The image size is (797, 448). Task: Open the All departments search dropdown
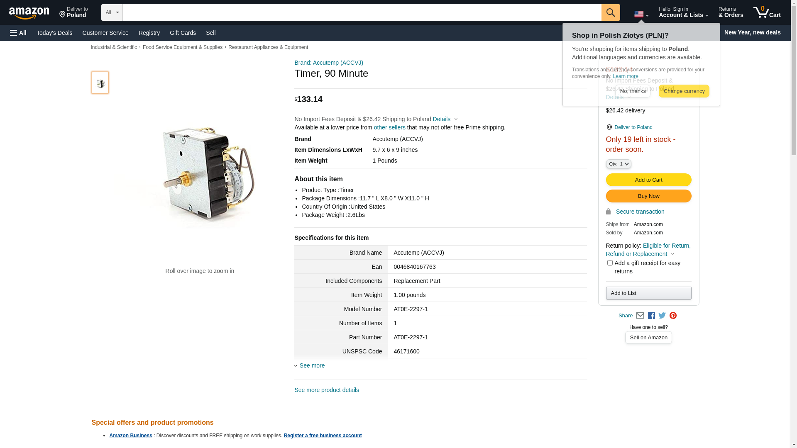[112, 12]
